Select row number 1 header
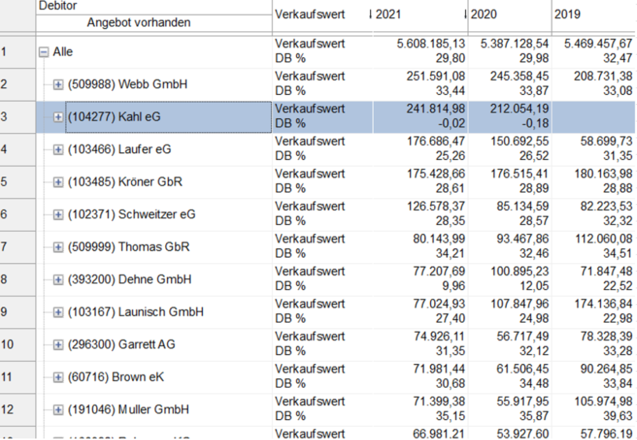 [17, 52]
